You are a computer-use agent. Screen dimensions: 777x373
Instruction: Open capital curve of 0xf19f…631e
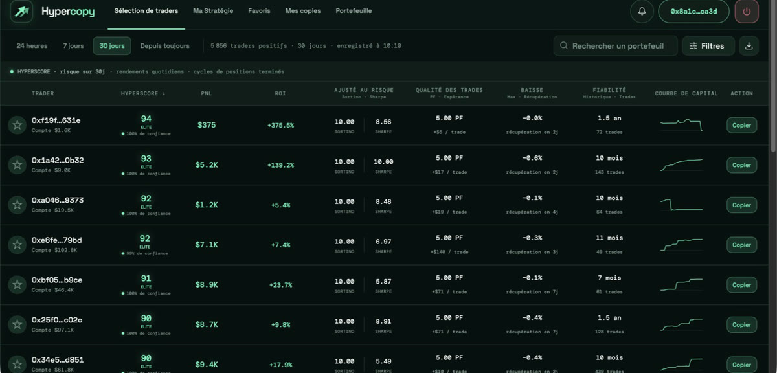coord(681,124)
